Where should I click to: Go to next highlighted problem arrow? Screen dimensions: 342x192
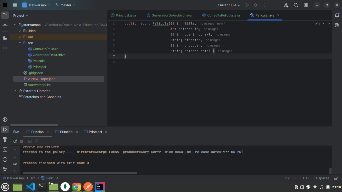(329, 24)
